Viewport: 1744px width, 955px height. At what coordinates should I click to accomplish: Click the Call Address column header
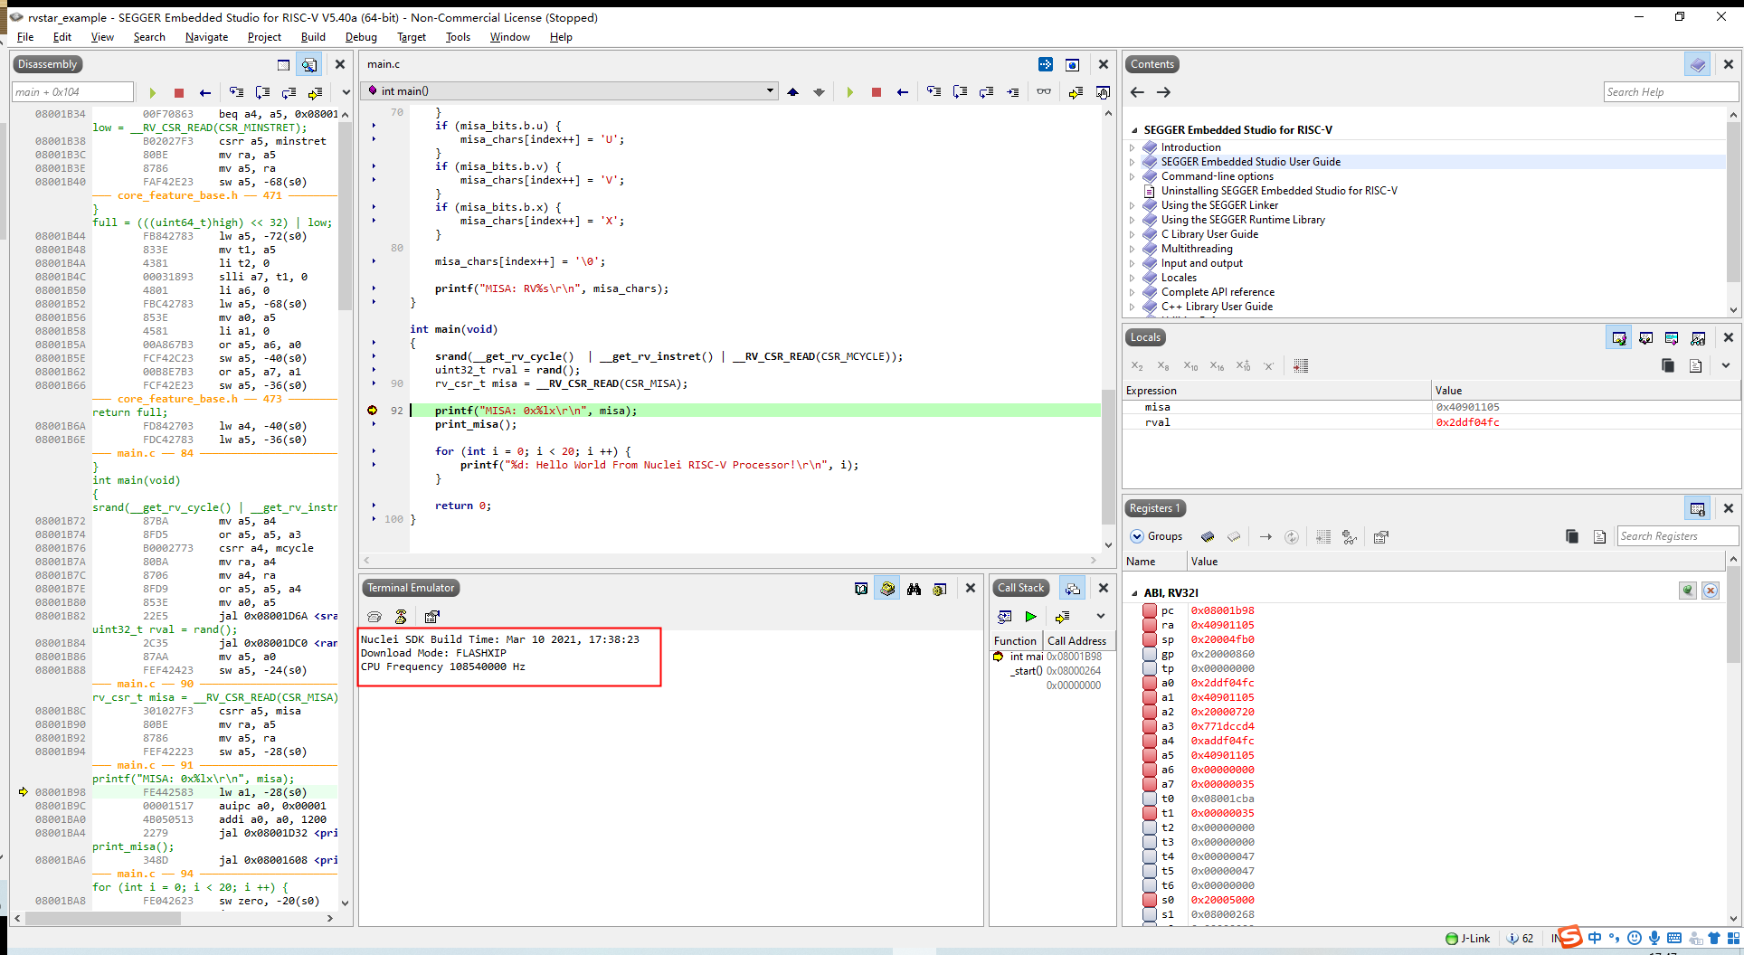tap(1079, 641)
